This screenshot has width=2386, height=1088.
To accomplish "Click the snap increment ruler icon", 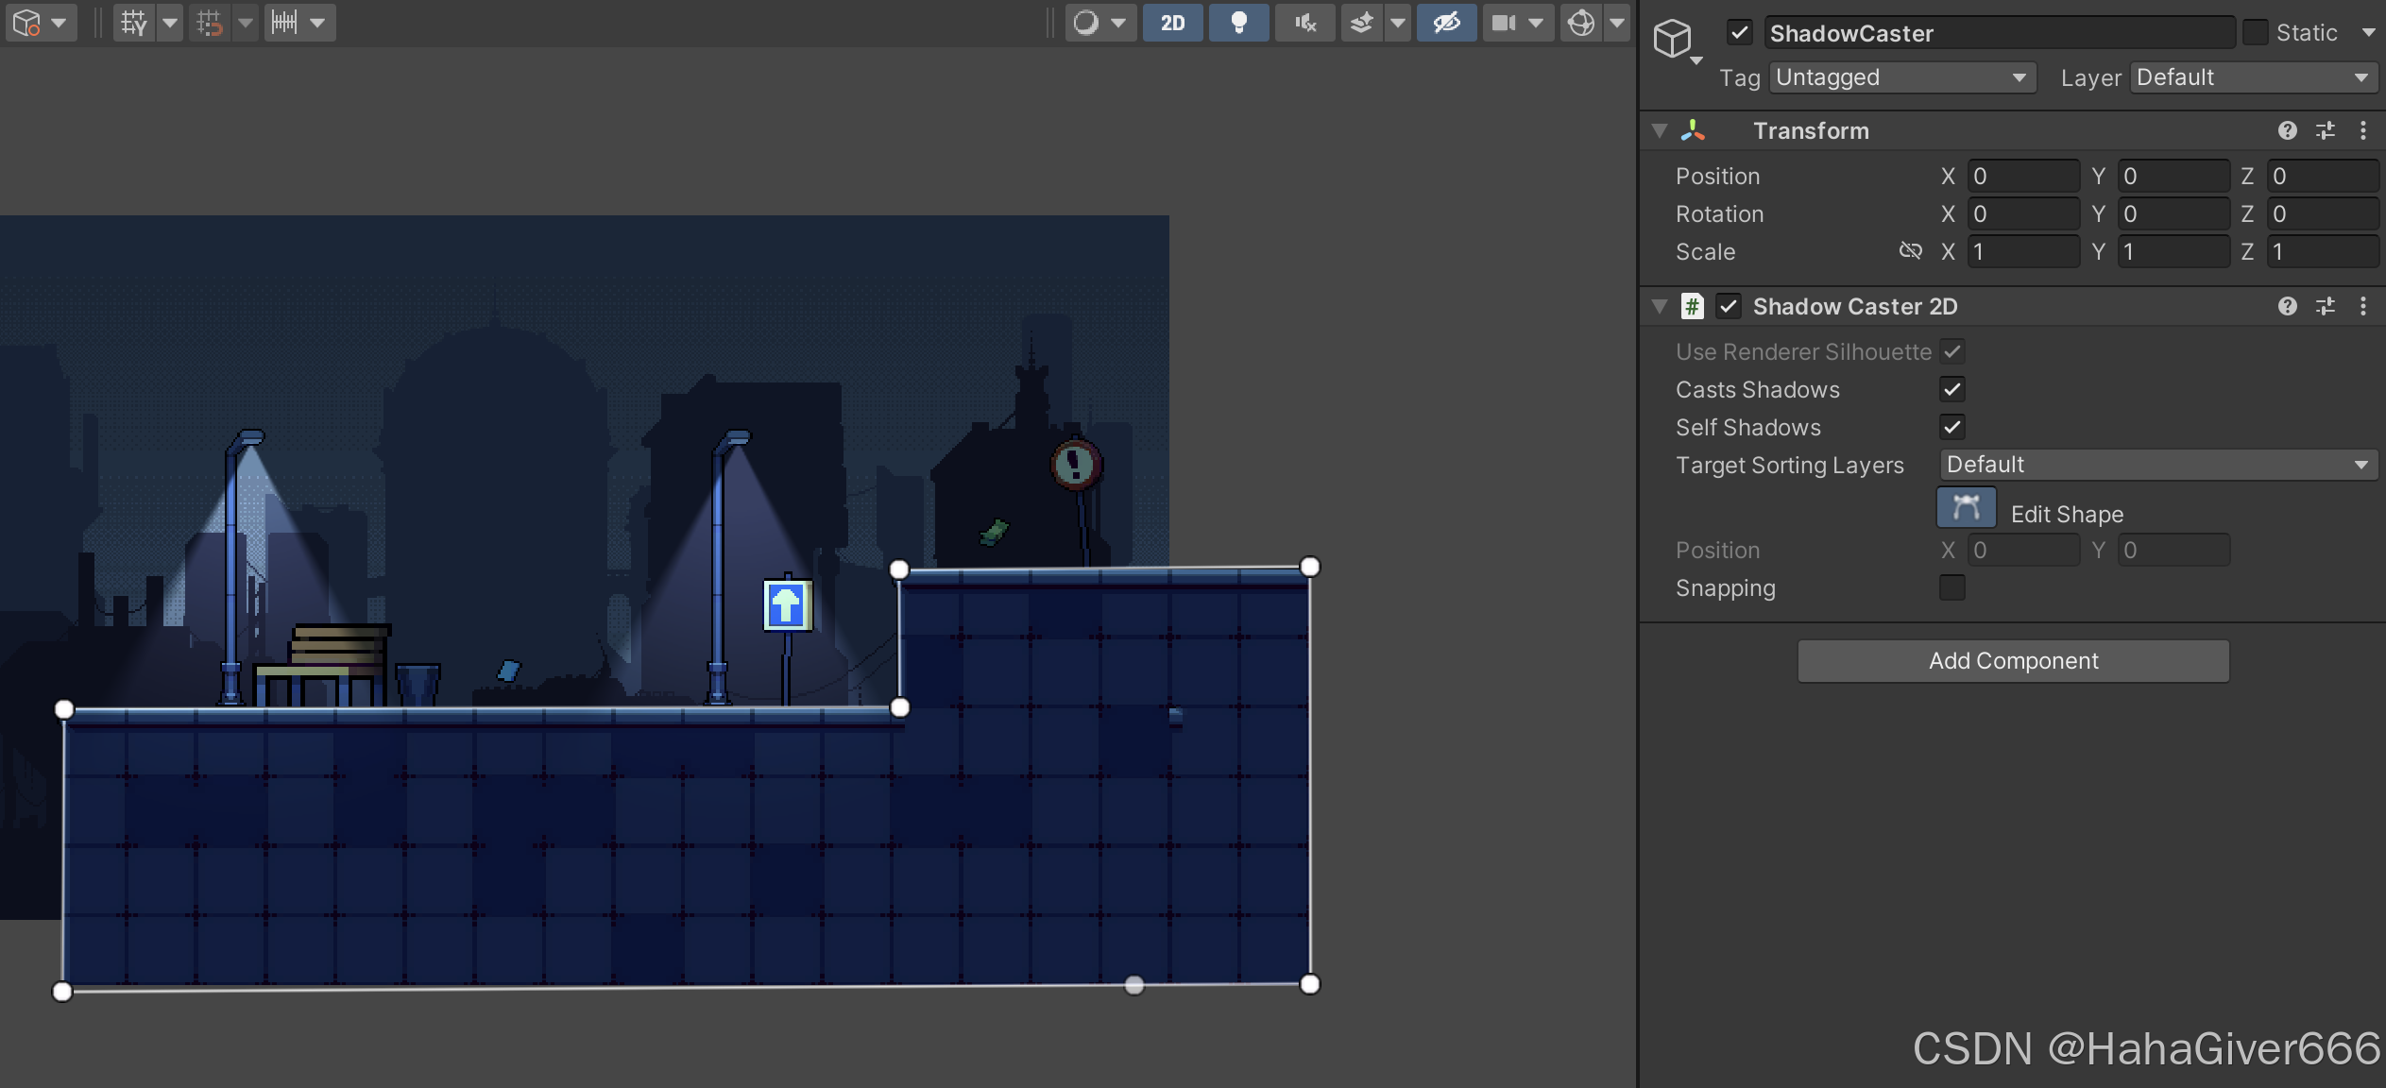I will coord(284,23).
